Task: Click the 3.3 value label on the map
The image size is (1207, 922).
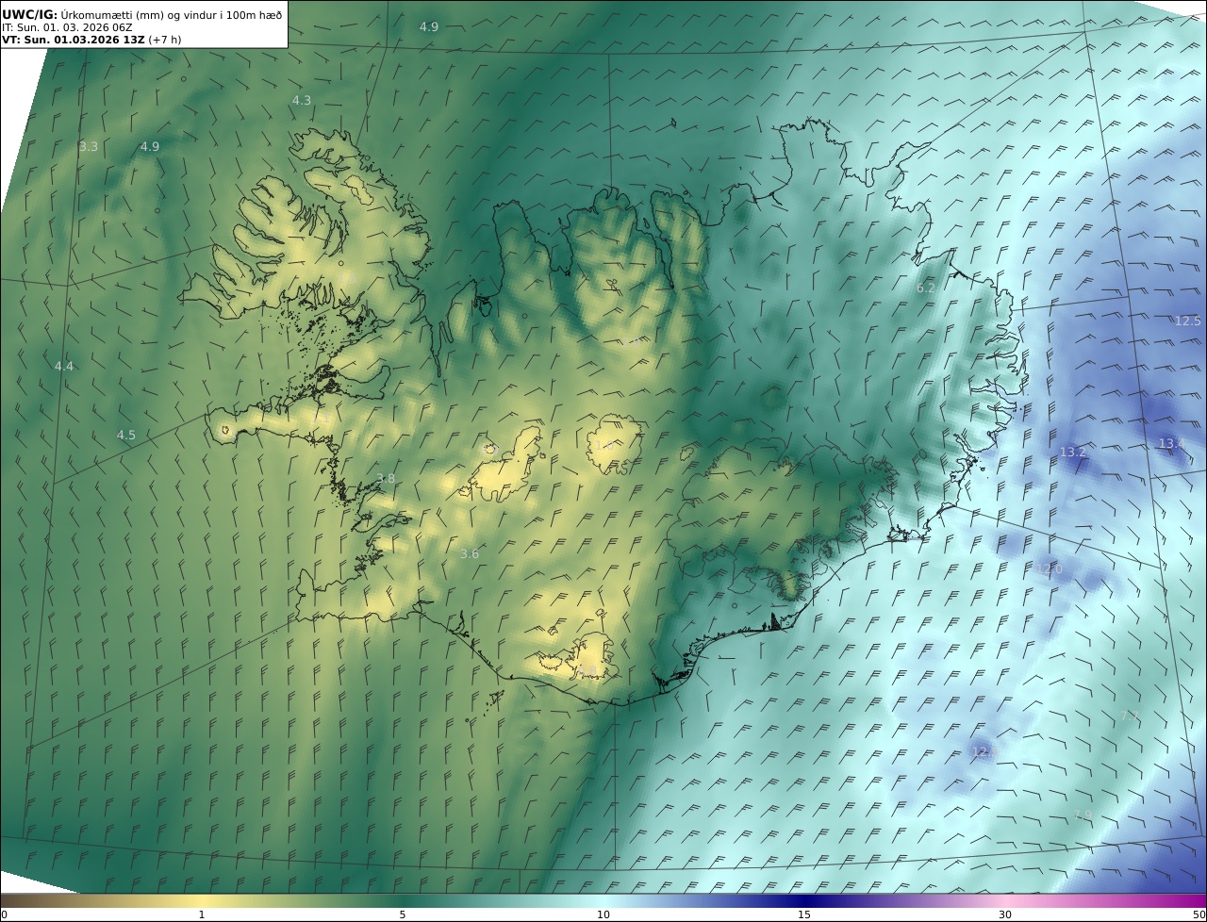Action: [x=89, y=146]
